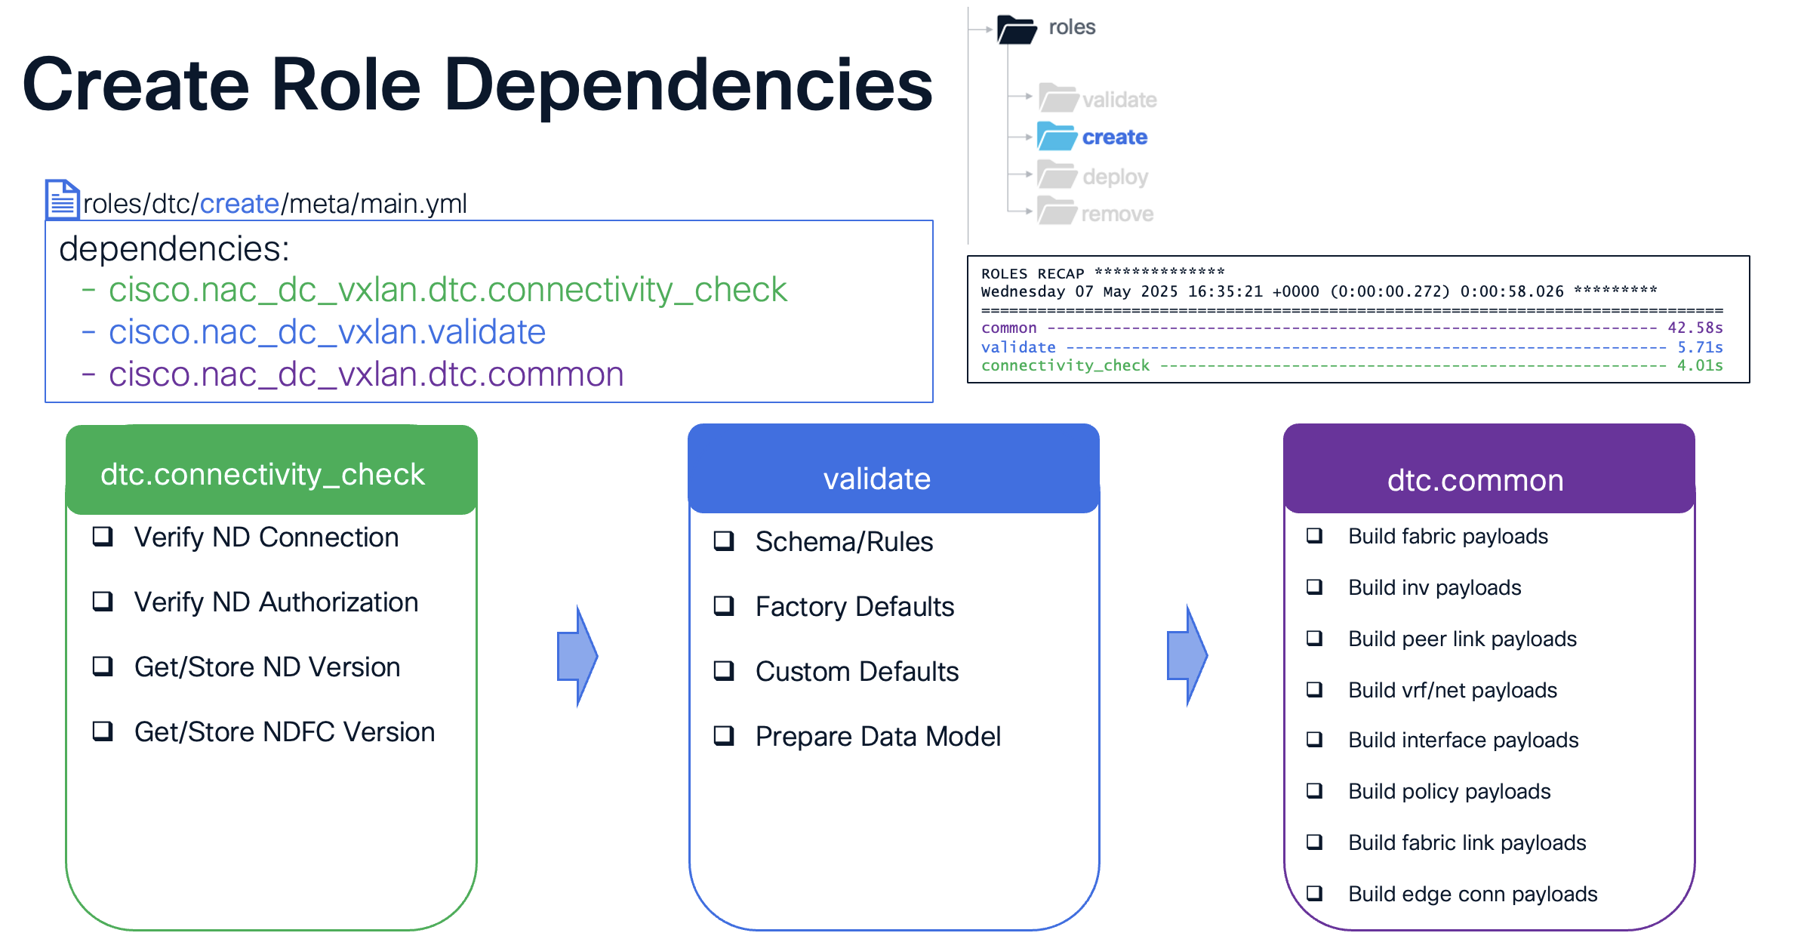Image resolution: width=1801 pixels, height=936 pixels.
Task: Click the ROLES RECAP heading line
Action: pos(1103,272)
